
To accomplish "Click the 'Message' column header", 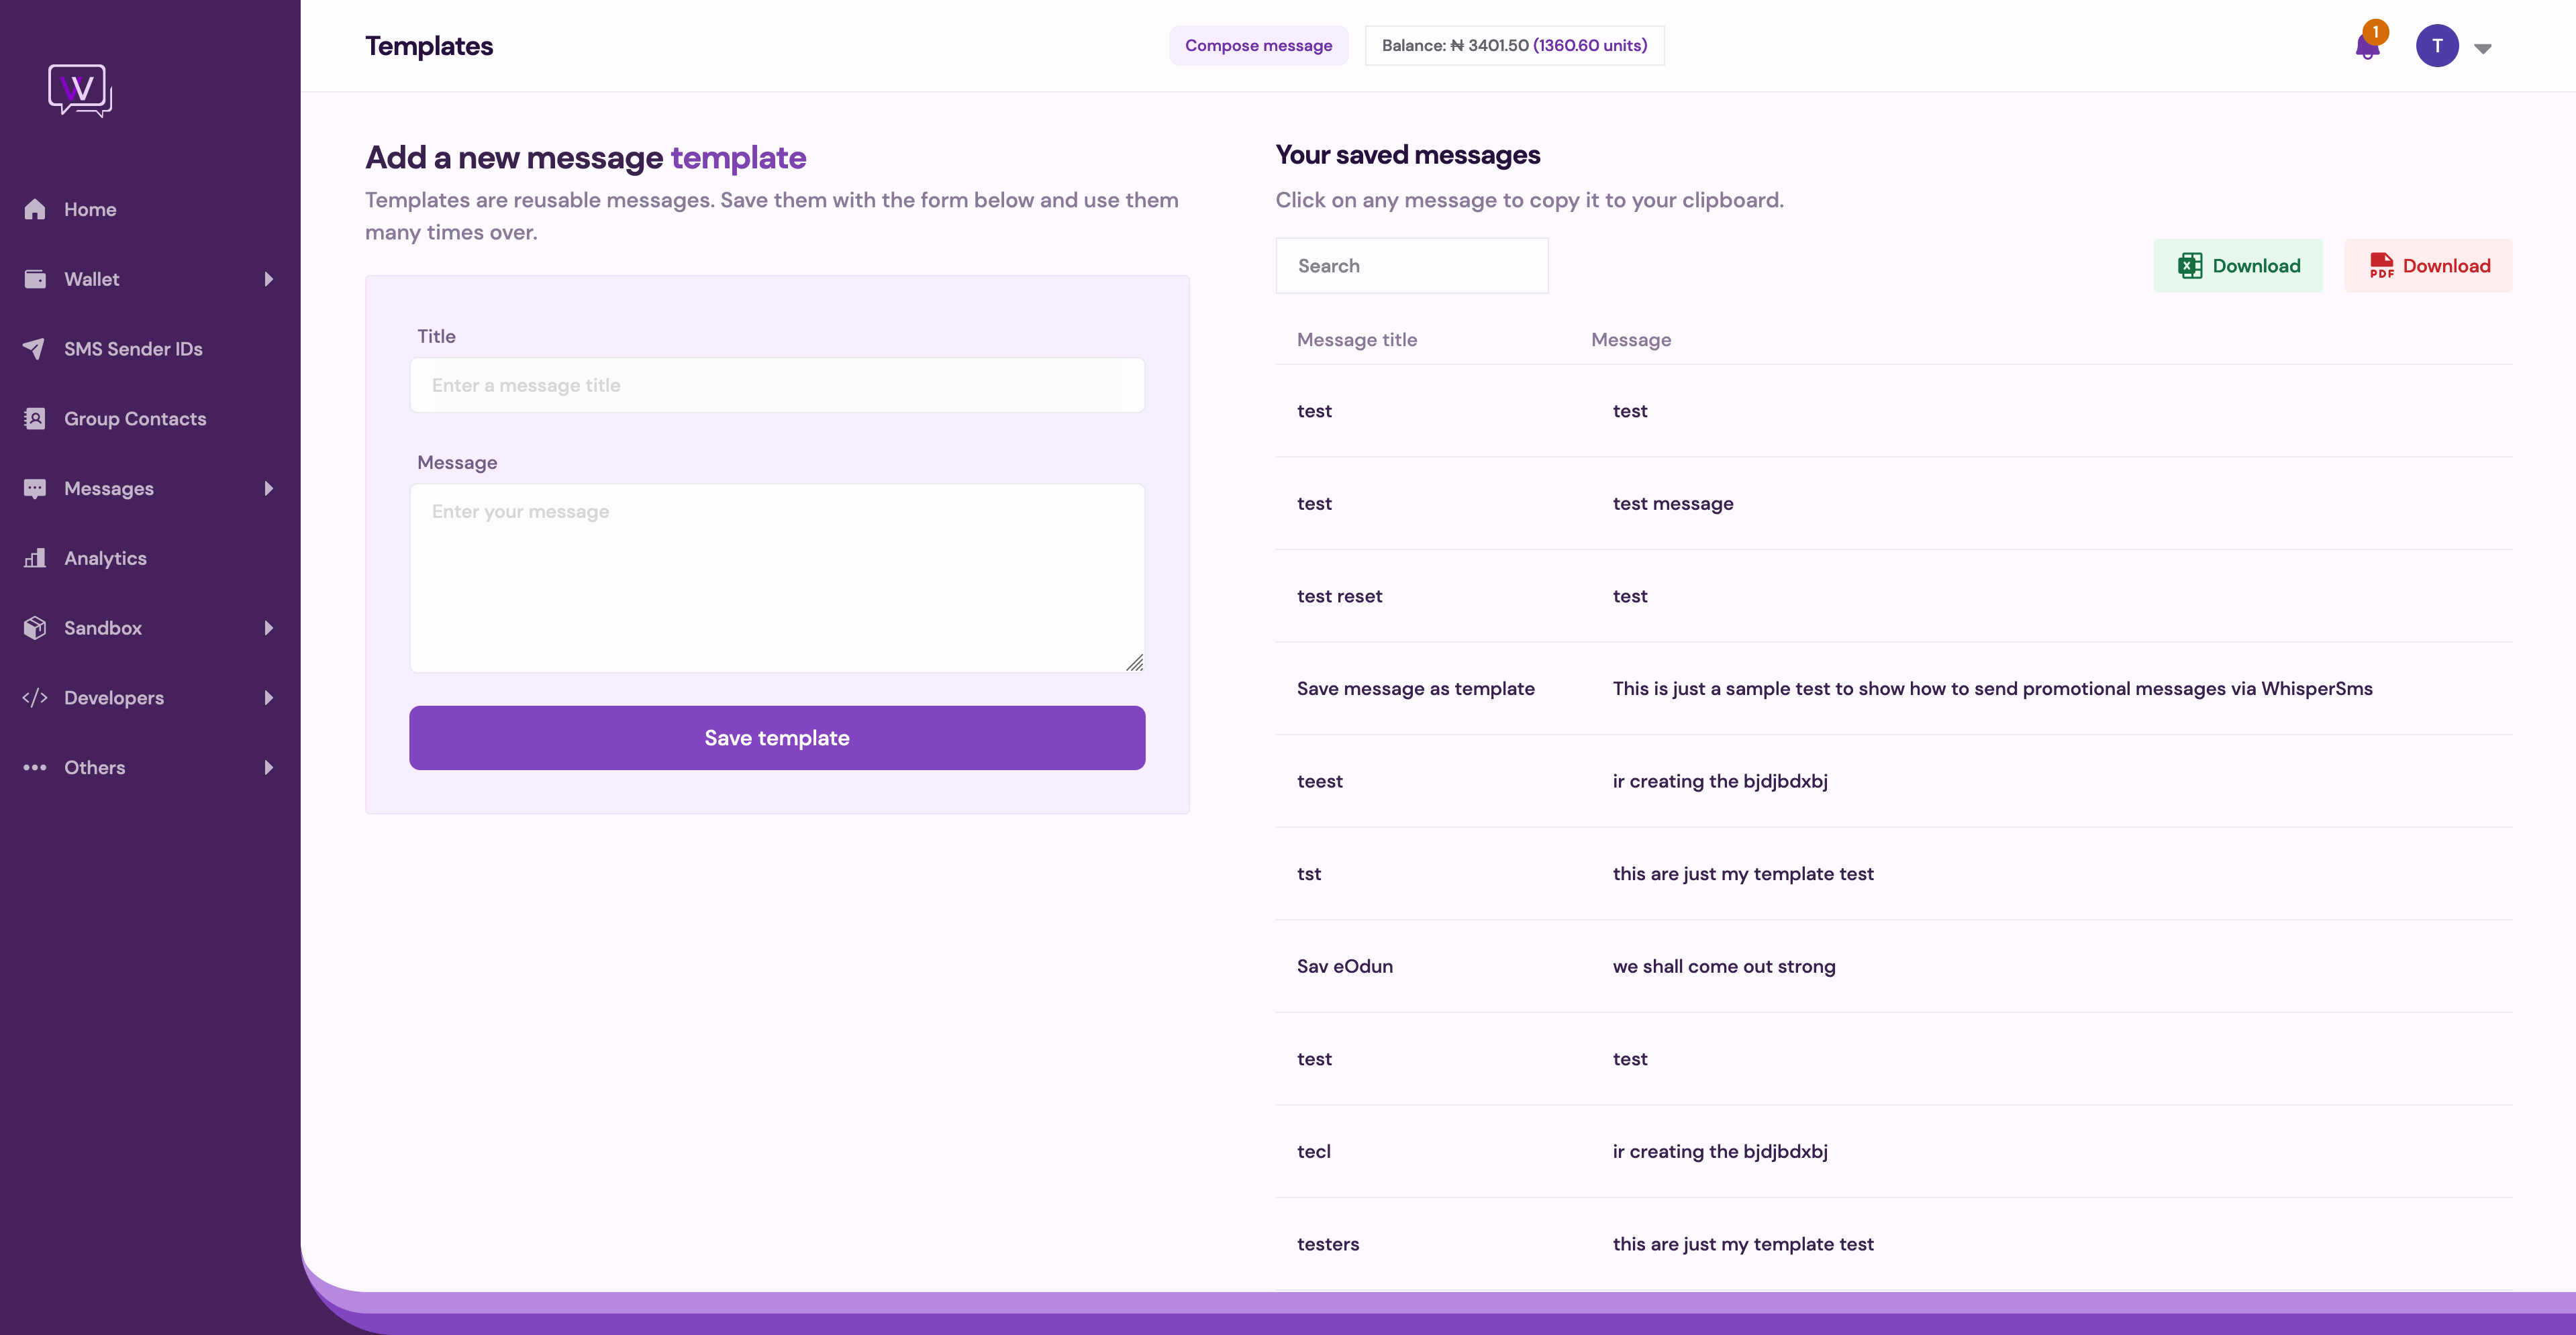I will pos(1630,339).
